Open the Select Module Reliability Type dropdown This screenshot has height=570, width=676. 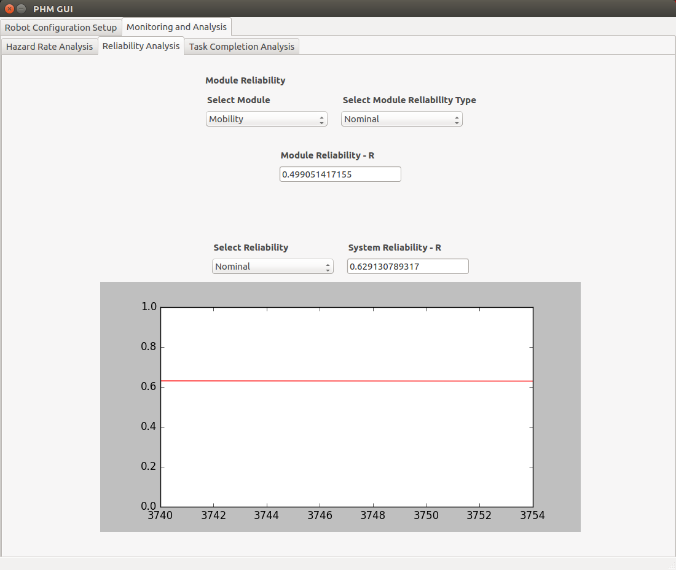402,119
